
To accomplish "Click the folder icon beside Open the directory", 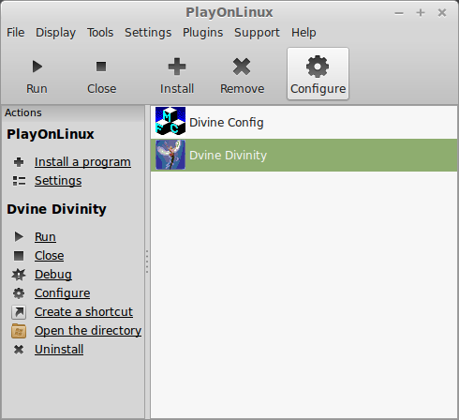I will [19, 331].
